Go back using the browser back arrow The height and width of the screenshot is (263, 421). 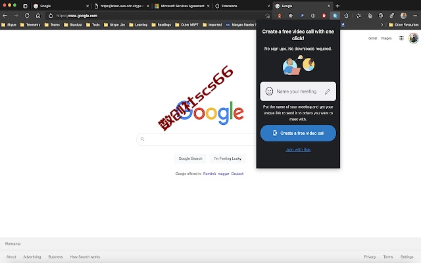pos(5,16)
